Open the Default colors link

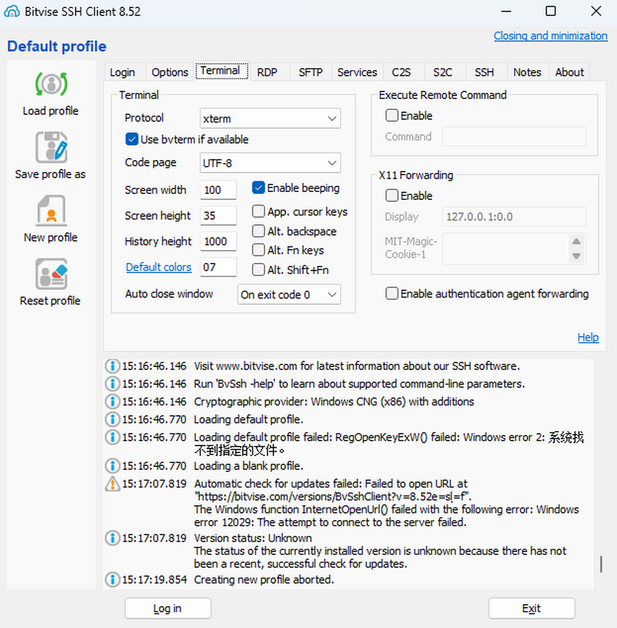(158, 267)
